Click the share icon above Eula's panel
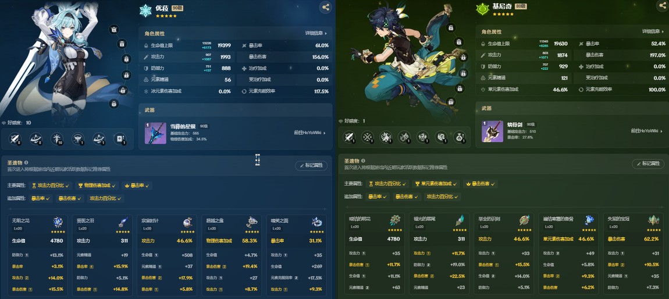Screen dimensions: 669x299 pyautogui.click(x=326, y=7)
